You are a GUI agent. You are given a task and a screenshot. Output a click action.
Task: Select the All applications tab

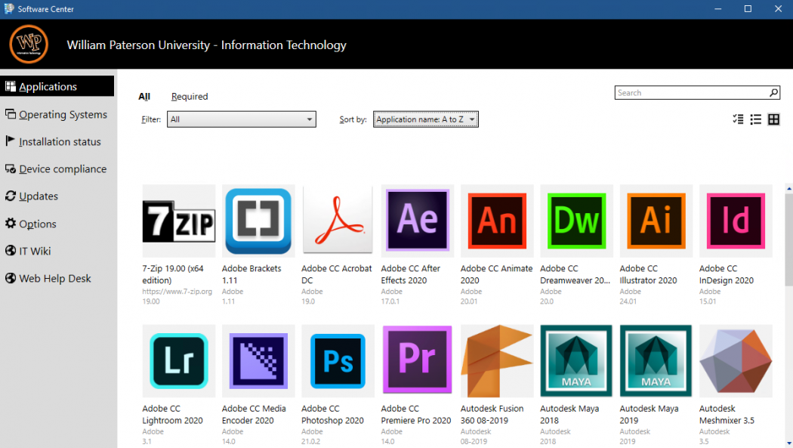coord(144,96)
